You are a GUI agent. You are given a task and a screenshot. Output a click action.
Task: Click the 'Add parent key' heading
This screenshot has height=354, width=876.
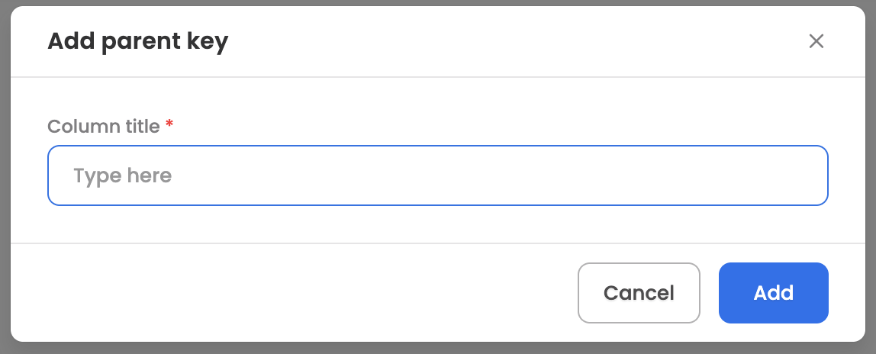point(137,42)
